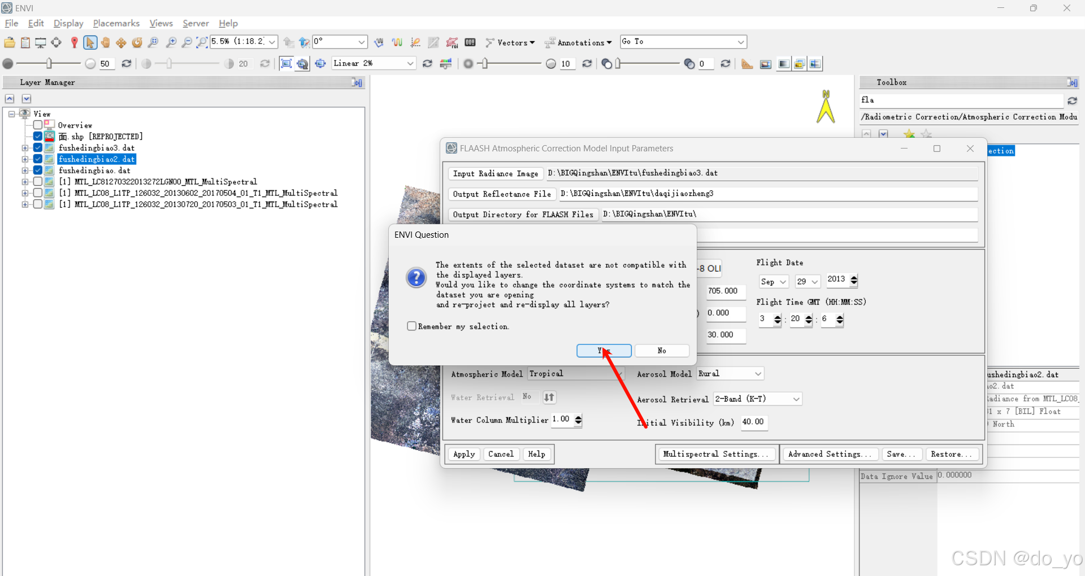Click No in ENVI Question dialog
Viewport: 1085px width, 576px height.
pos(662,351)
